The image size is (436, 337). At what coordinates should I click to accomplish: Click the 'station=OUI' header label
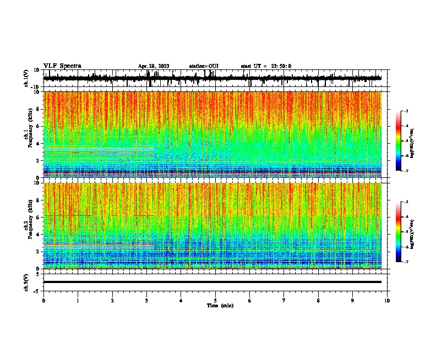point(204,66)
